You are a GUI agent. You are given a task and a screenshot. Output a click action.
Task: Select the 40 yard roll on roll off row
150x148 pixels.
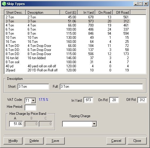click(x=68, y=66)
